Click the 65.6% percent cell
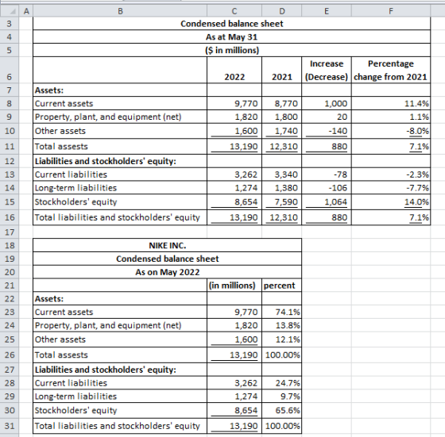445x437 pixels. point(281,410)
